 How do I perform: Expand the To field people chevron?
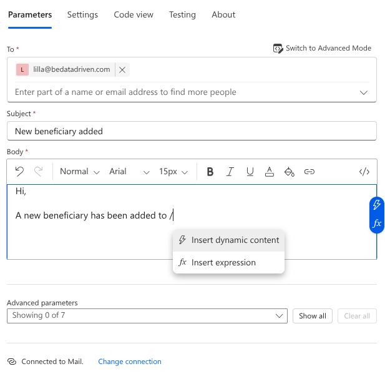click(x=363, y=92)
